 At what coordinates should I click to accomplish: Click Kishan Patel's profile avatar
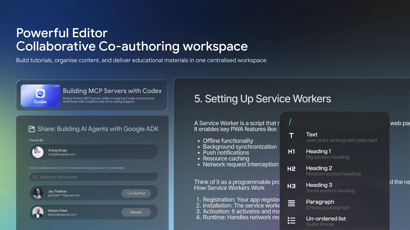coord(38,212)
